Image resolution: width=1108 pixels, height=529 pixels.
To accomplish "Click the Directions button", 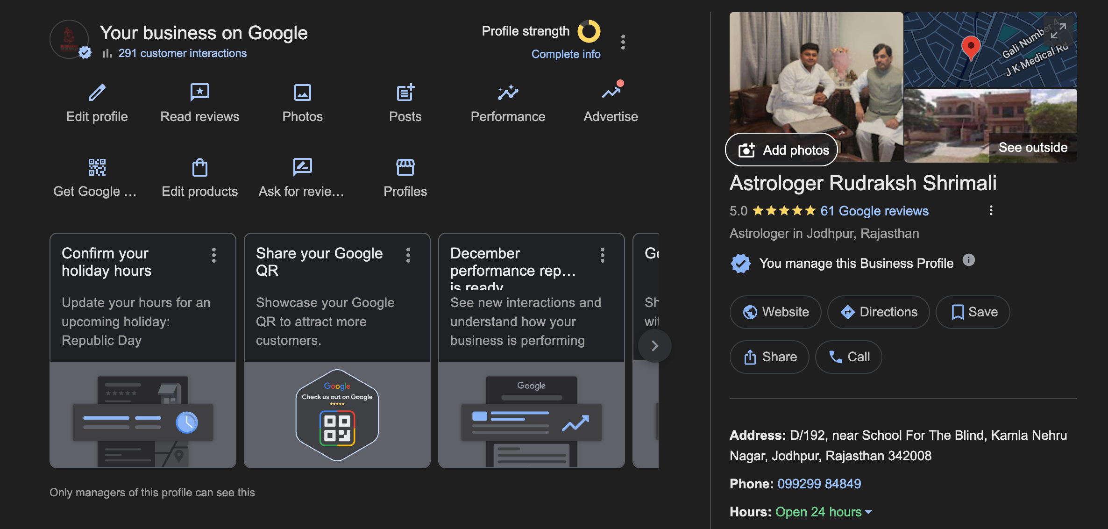I will (879, 312).
